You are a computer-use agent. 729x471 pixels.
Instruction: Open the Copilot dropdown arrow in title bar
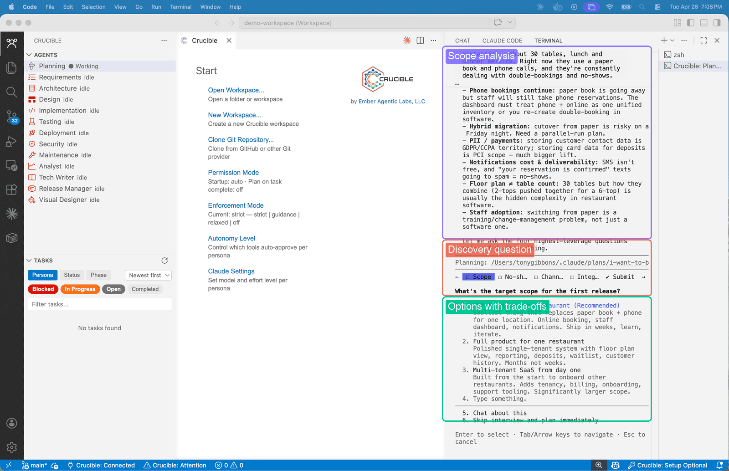click(x=510, y=23)
